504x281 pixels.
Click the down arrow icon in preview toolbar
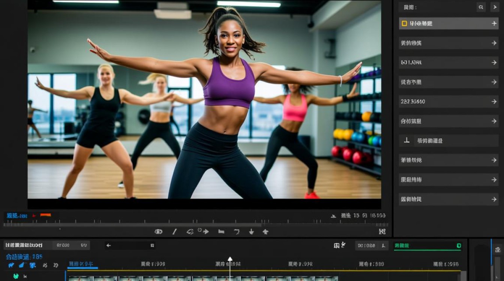251,232
